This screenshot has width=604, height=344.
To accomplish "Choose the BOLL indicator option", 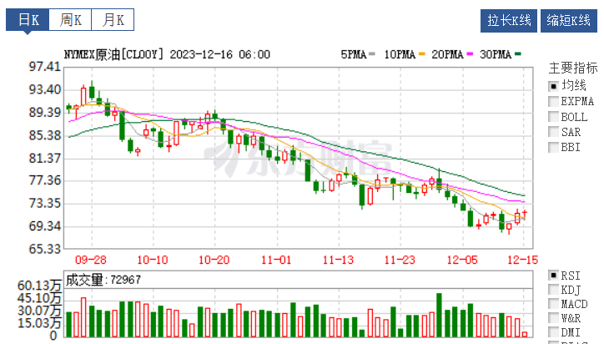I will pos(553,117).
